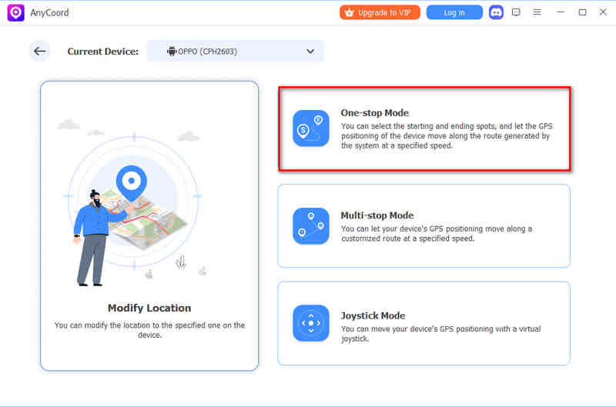The image size is (616, 407).
Task: Click the device dropdown chevron arrow
Action: pyautogui.click(x=310, y=52)
